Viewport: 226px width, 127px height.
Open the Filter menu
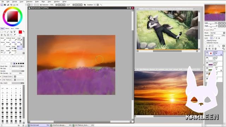(43, 1)
